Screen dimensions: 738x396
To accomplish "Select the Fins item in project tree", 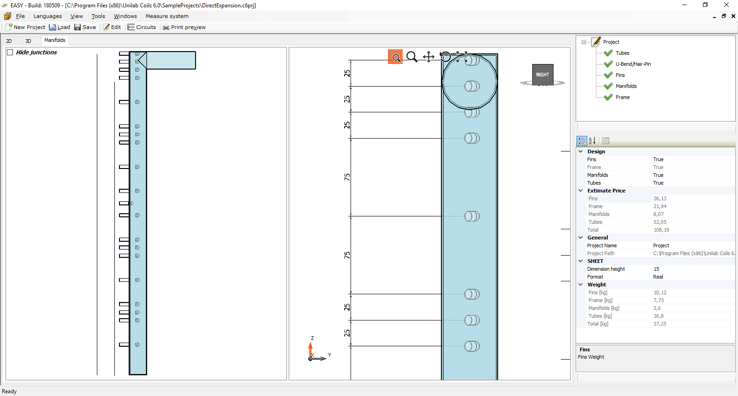I will (x=620, y=75).
